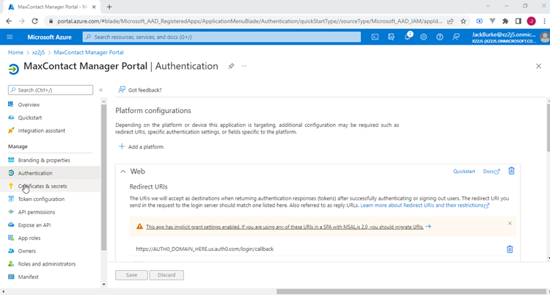Click the left menu vertical scrollbar
This screenshot has width=550, height=295.
(104, 178)
